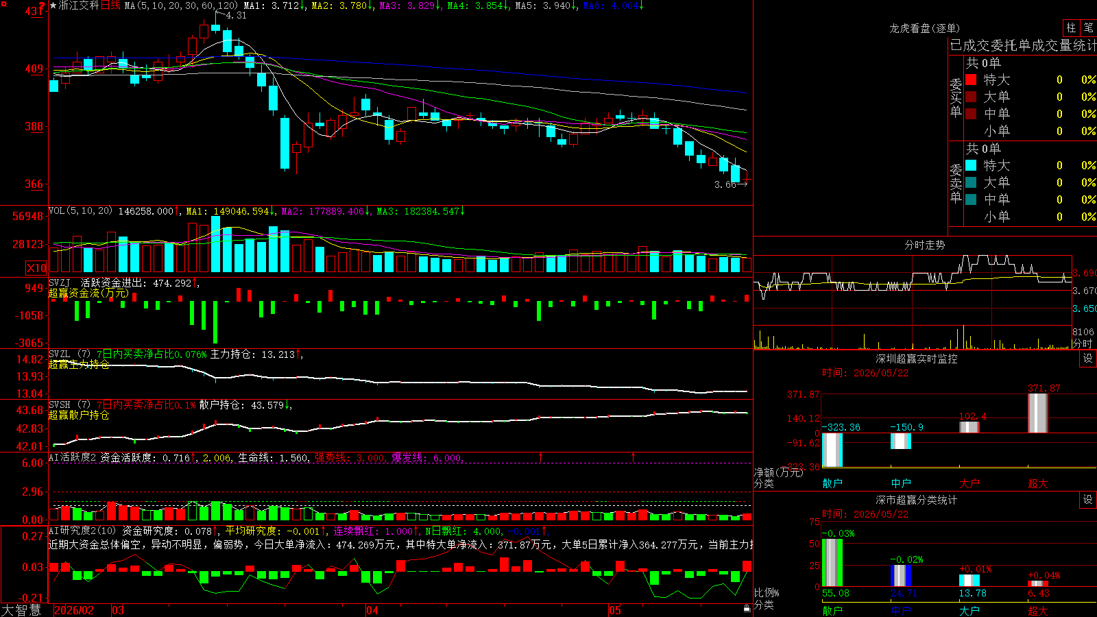
Task: Click the 3.66 low price annotation
Action: tap(725, 184)
